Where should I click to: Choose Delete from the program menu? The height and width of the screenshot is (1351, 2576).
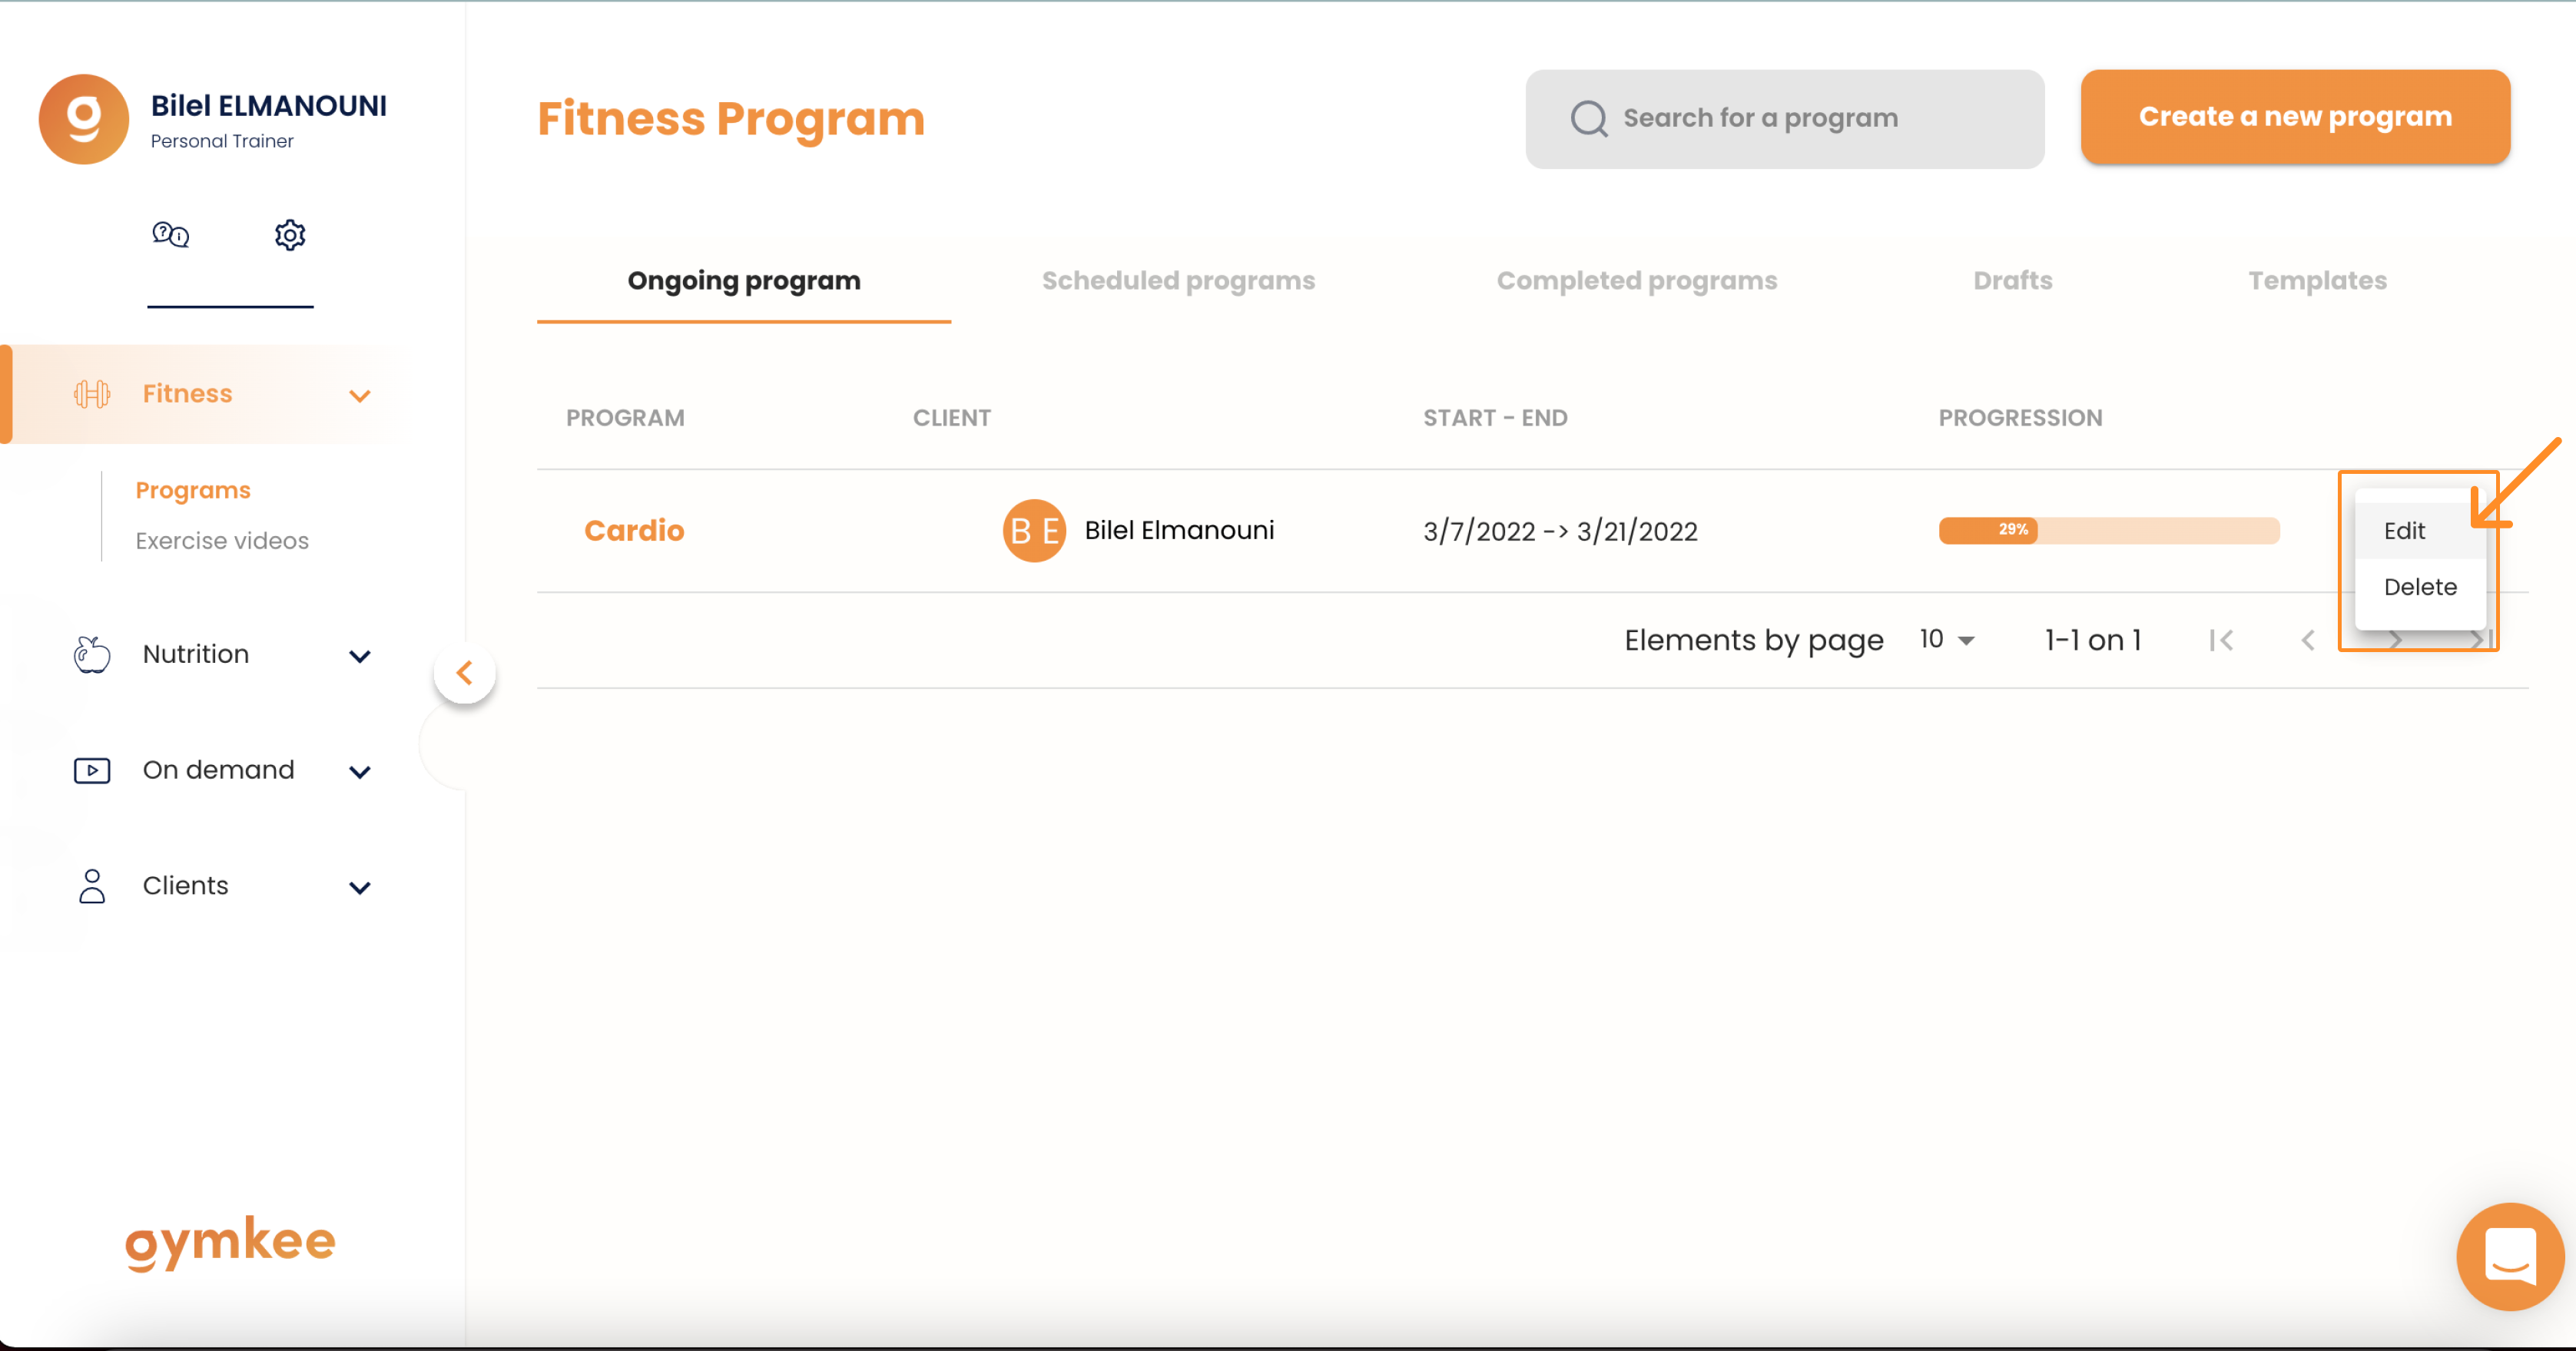[2420, 587]
